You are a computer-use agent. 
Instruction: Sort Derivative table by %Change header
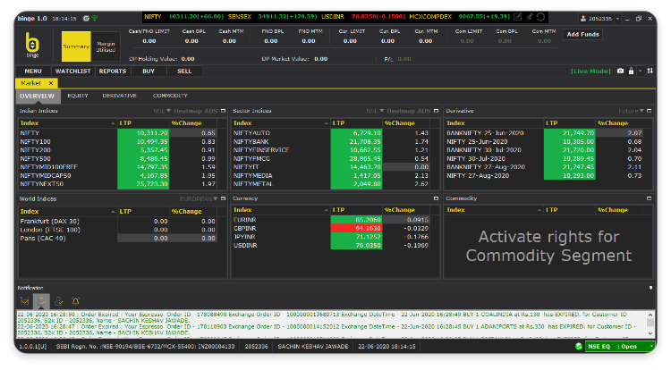click(x=619, y=123)
